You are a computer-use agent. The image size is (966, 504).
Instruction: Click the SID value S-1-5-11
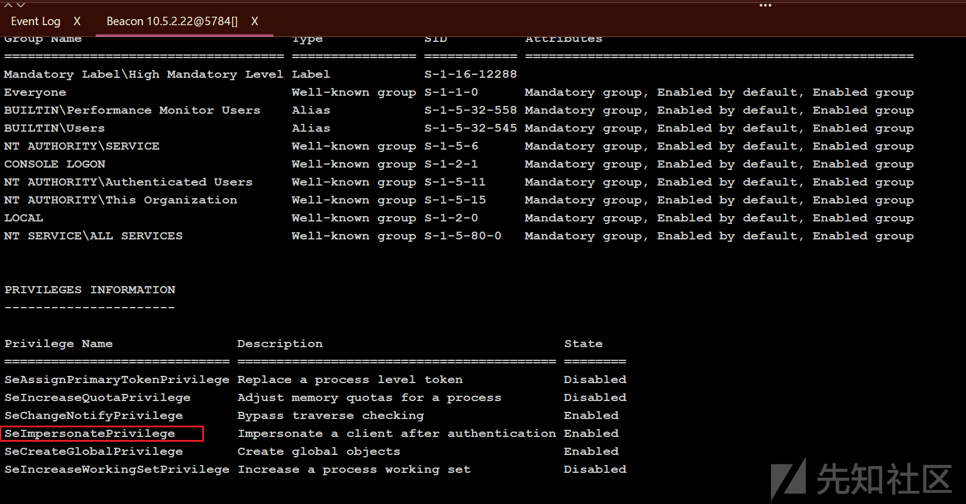(x=455, y=182)
